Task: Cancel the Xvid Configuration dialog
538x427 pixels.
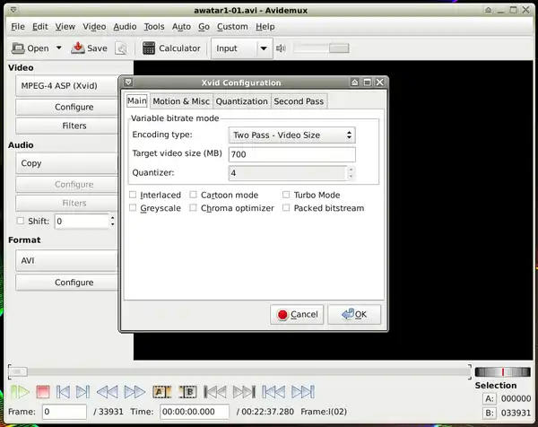Action: [x=297, y=314]
